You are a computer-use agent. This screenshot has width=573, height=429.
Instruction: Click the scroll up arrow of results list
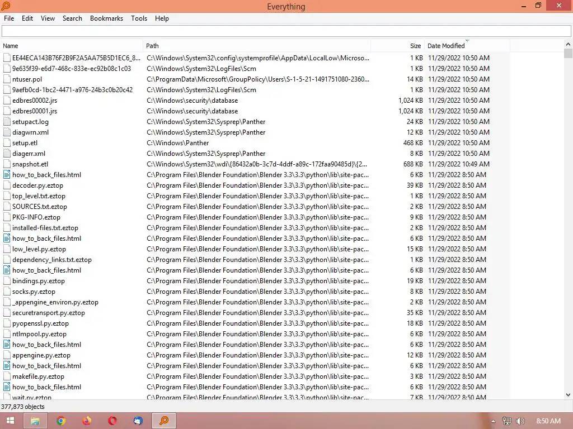568,44
